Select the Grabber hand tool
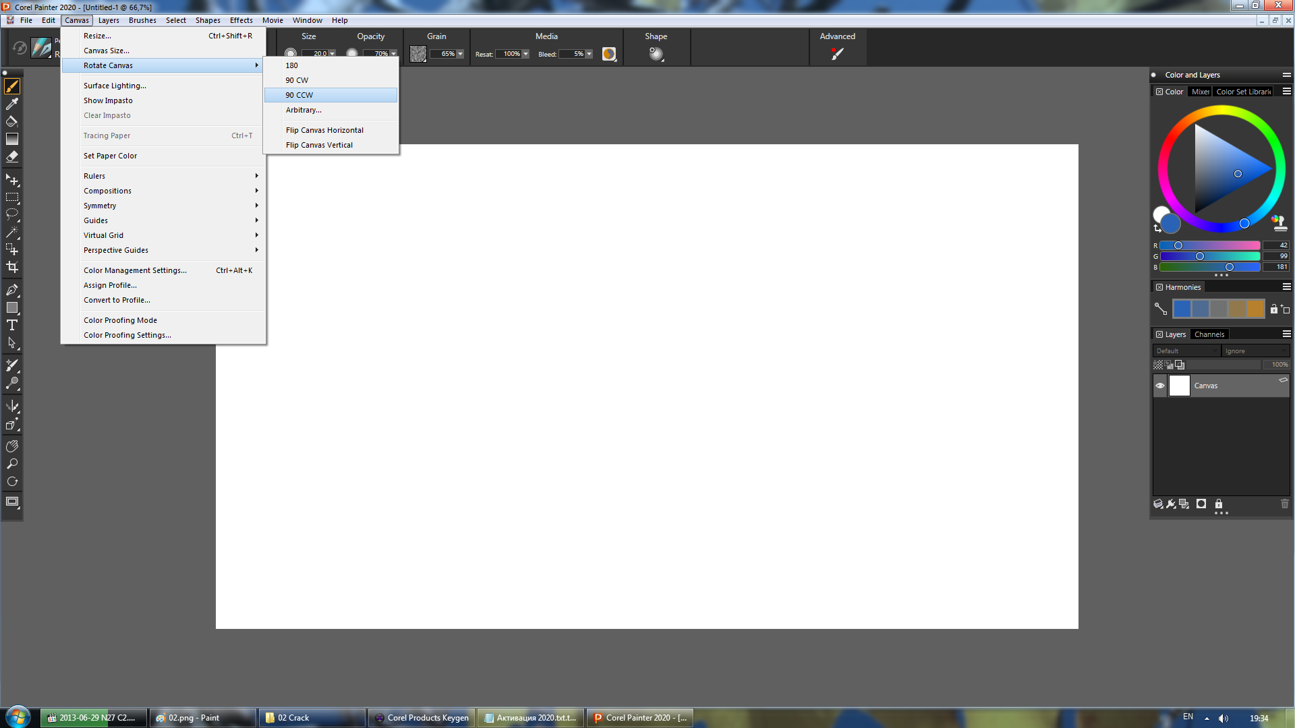The image size is (1295, 728). point(12,446)
